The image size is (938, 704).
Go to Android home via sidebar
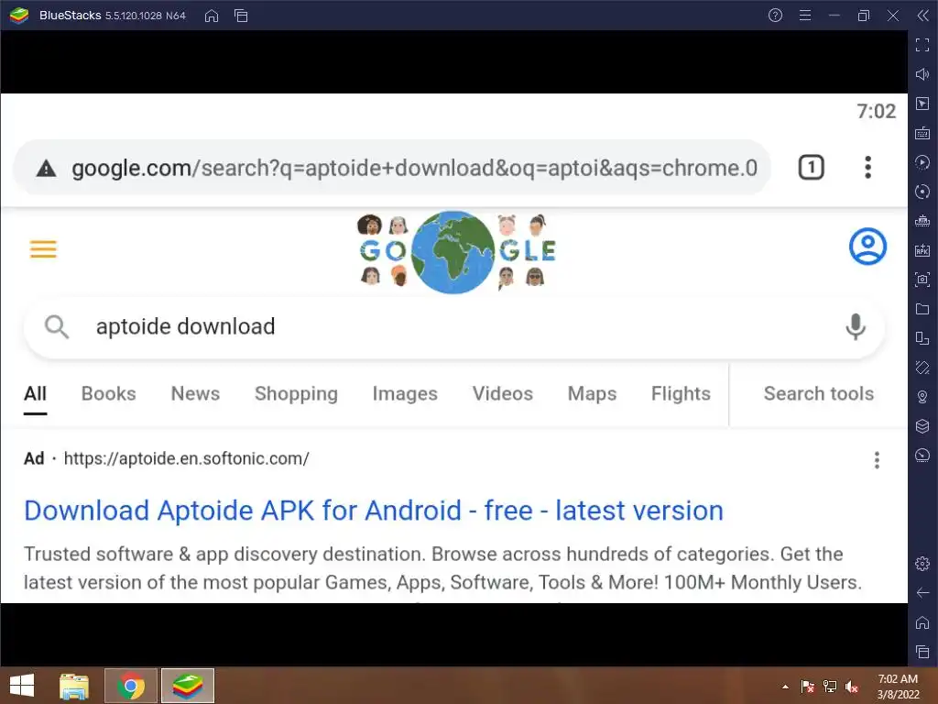(922, 622)
